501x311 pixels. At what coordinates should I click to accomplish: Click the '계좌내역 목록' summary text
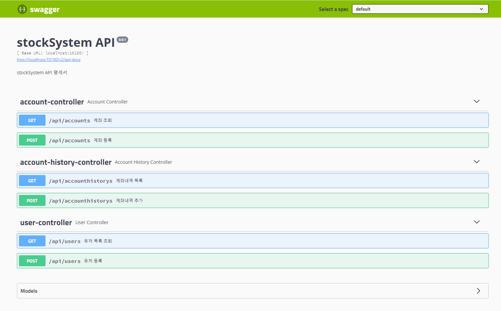pos(129,181)
